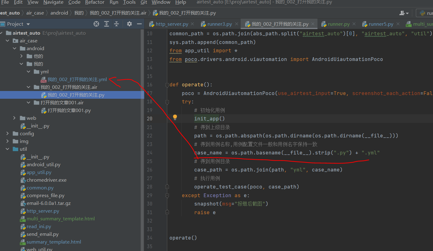
Task: Close the runner.py tab
Action: click(x=354, y=24)
